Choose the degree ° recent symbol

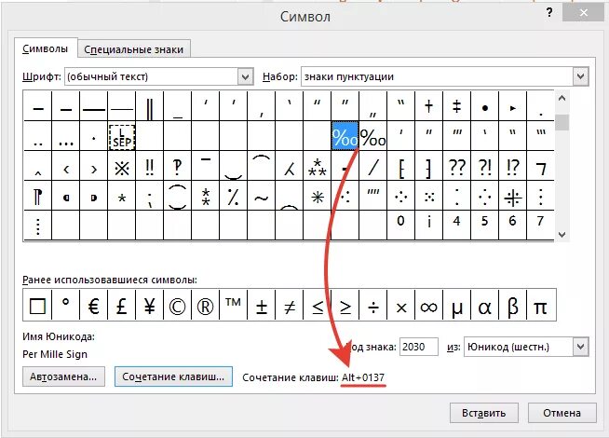[65, 306]
